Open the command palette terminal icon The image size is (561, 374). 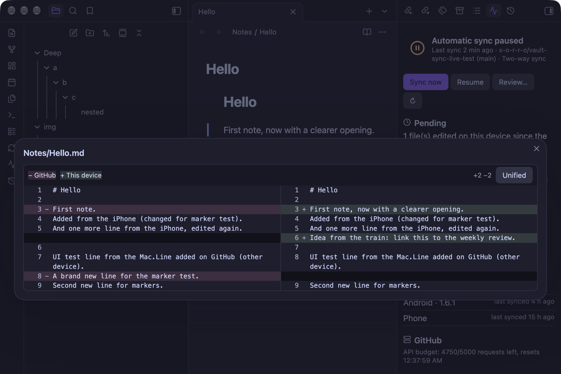coord(12,115)
